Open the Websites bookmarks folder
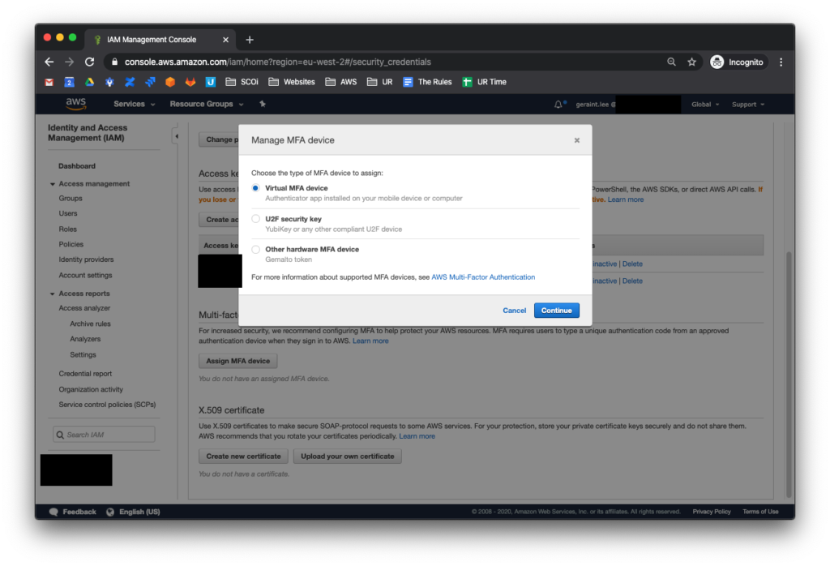 click(x=292, y=82)
